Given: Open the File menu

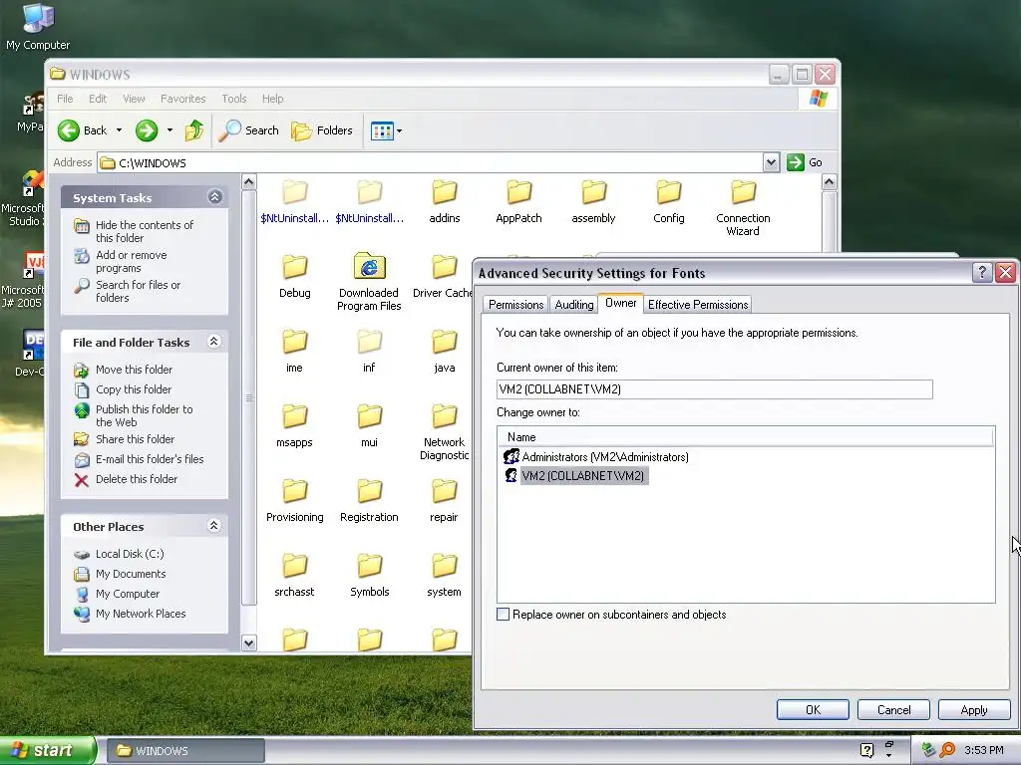Looking at the screenshot, I should pos(65,99).
